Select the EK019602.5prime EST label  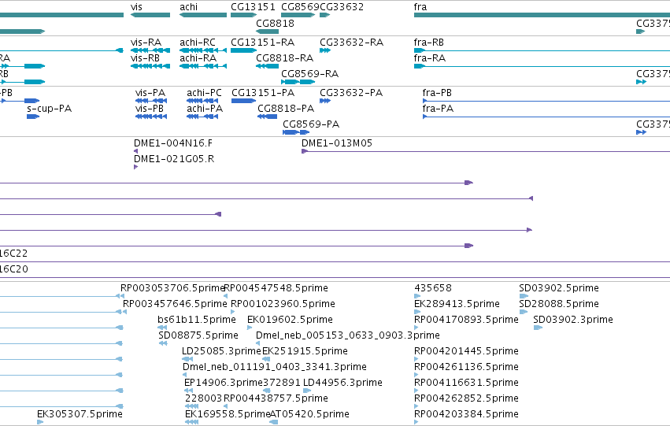[291, 320]
